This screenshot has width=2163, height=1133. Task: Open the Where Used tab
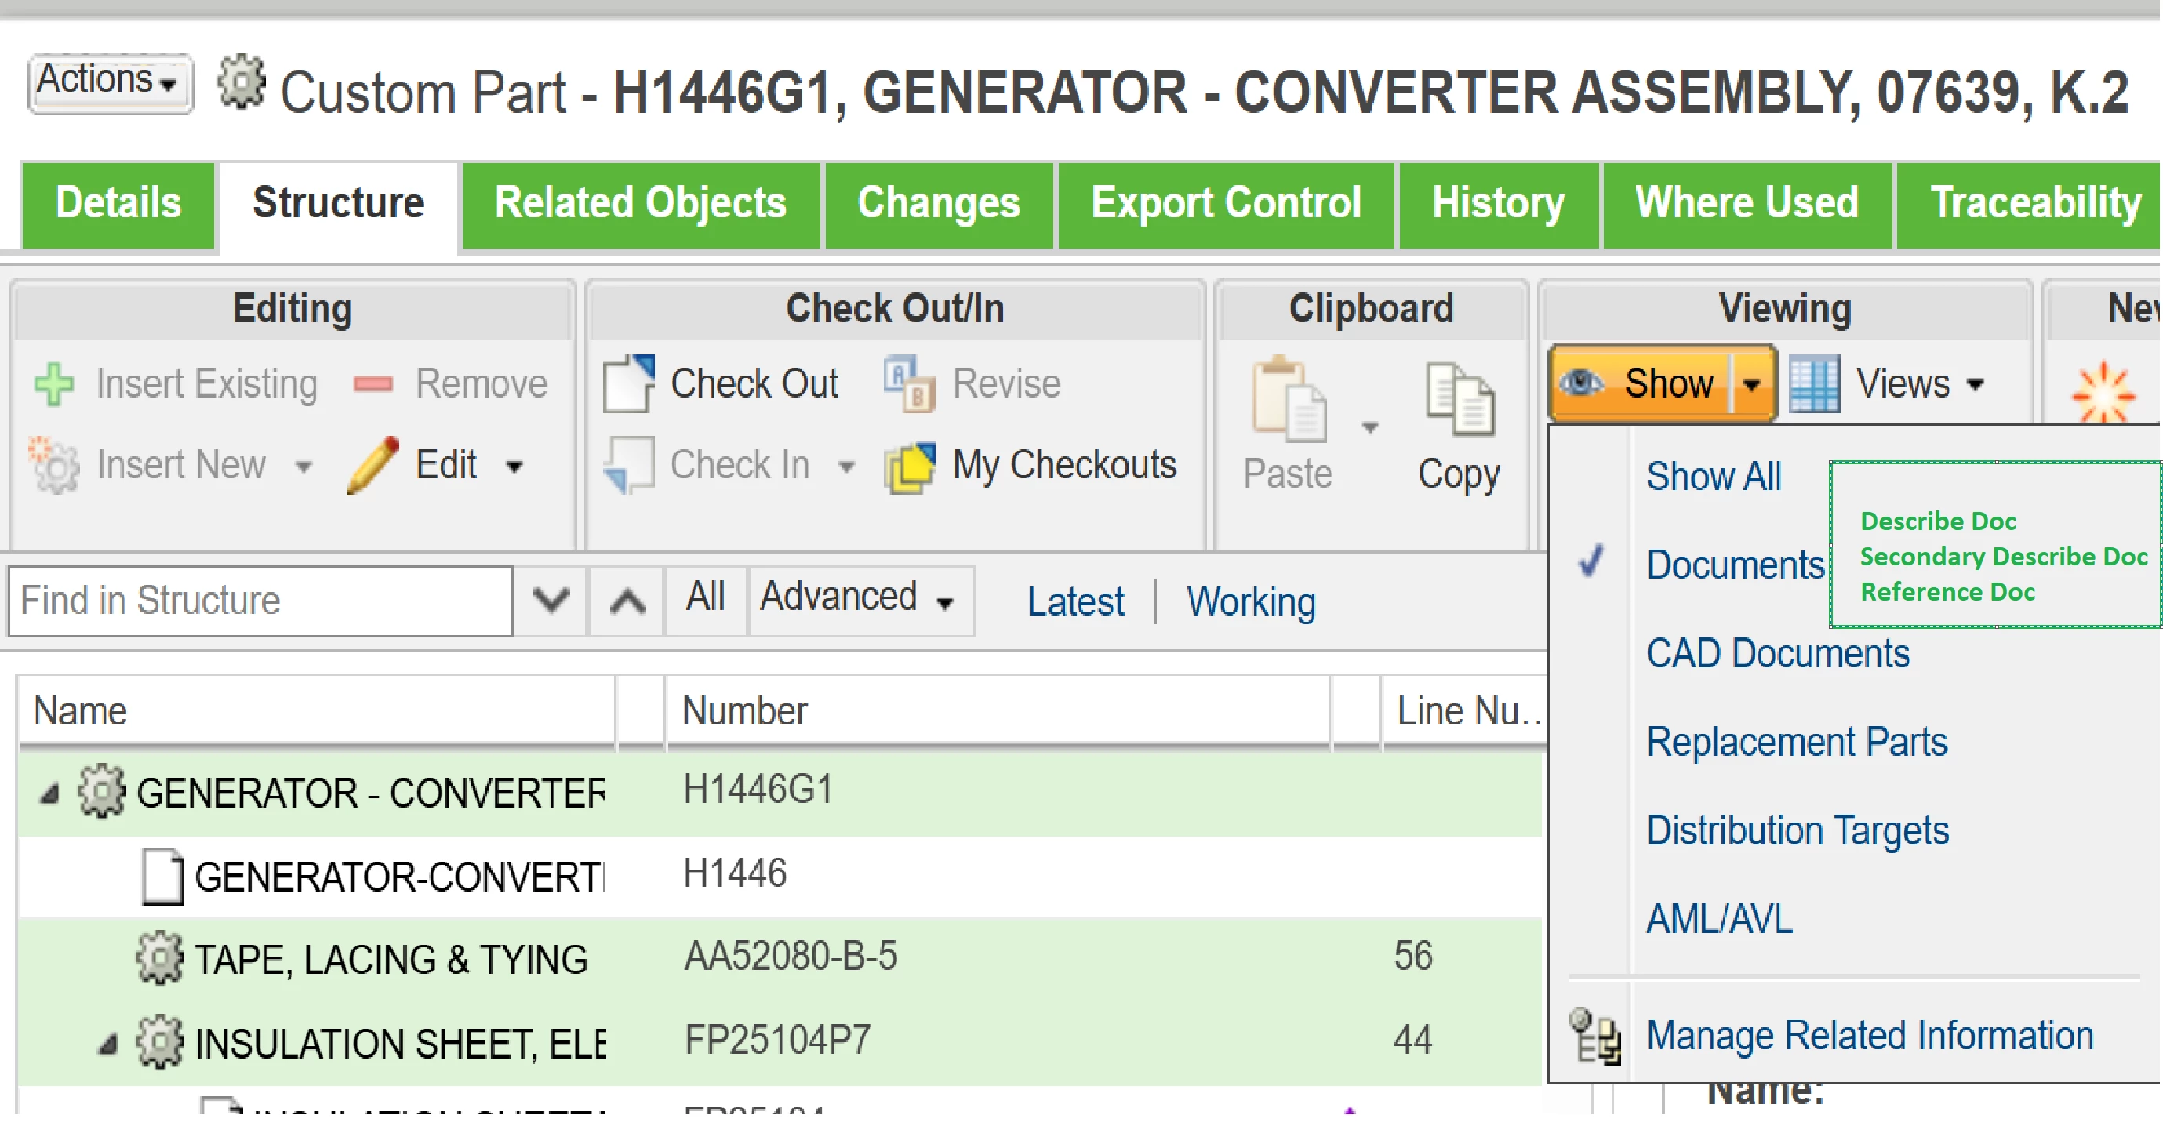[x=1747, y=204]
